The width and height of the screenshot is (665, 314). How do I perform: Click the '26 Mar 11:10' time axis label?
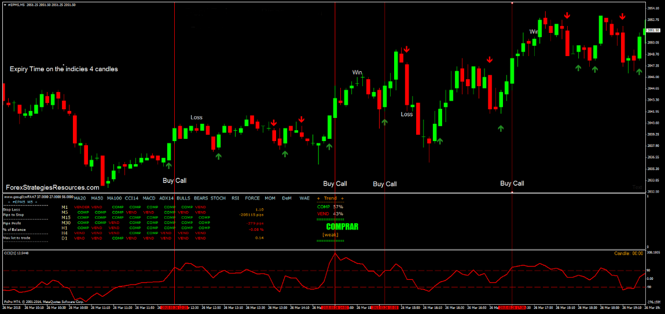coord(102,307)
